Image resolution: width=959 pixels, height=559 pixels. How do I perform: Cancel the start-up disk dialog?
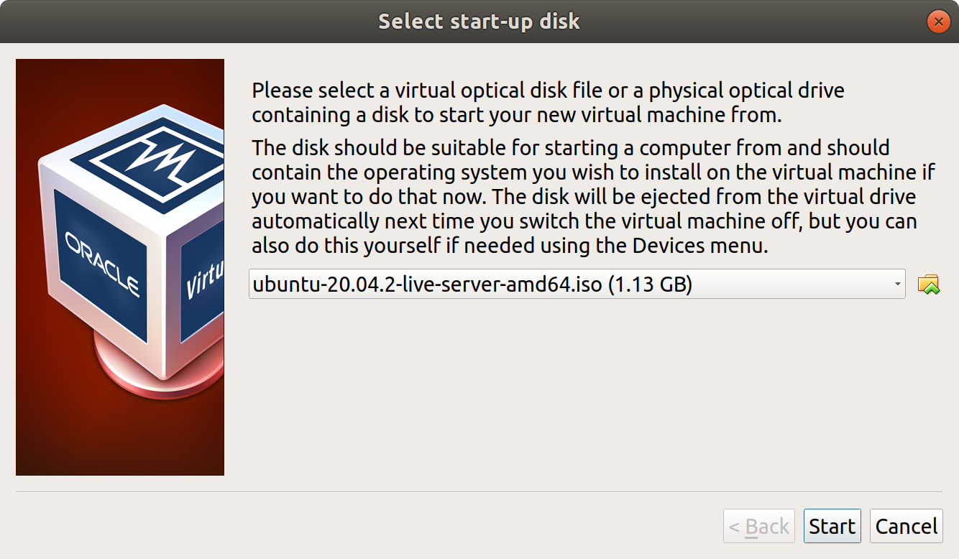coord(906,526)
